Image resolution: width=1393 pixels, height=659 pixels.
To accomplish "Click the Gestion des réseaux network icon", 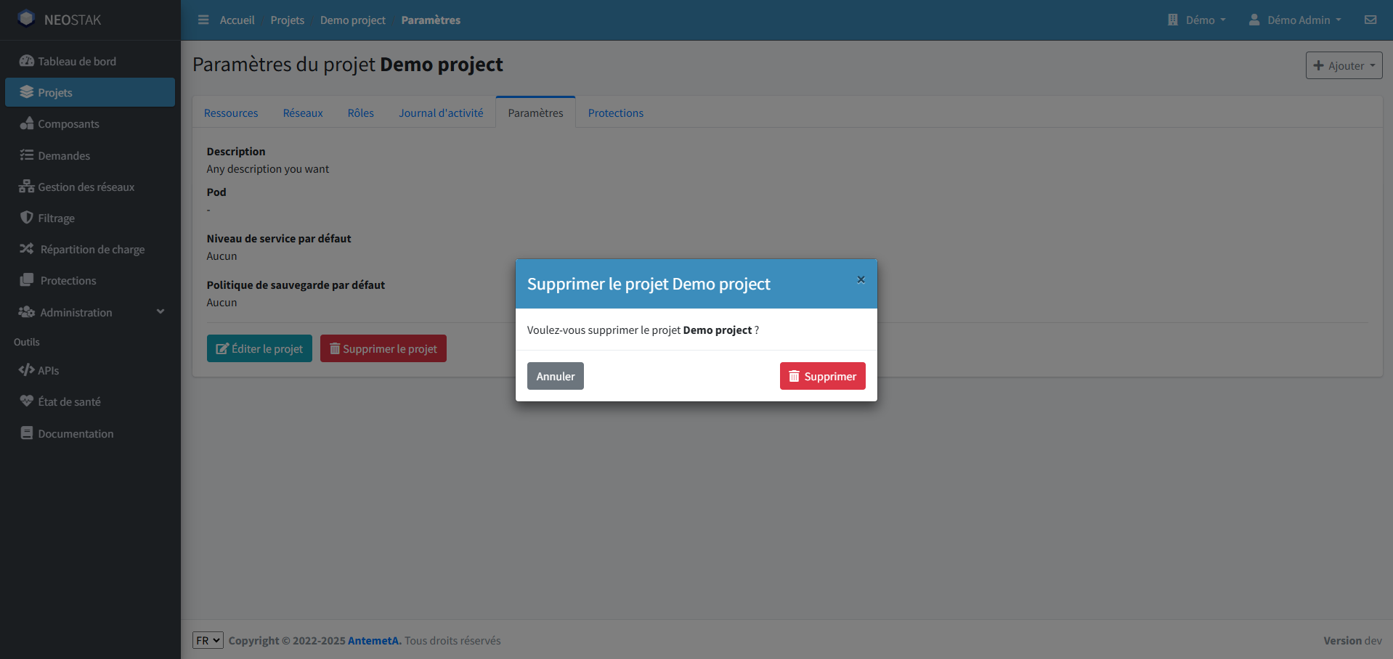I will coord(26,187).
